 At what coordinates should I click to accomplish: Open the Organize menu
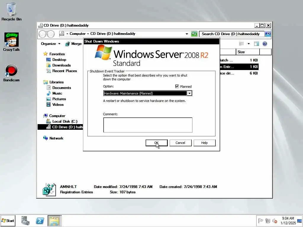(50, 44)
